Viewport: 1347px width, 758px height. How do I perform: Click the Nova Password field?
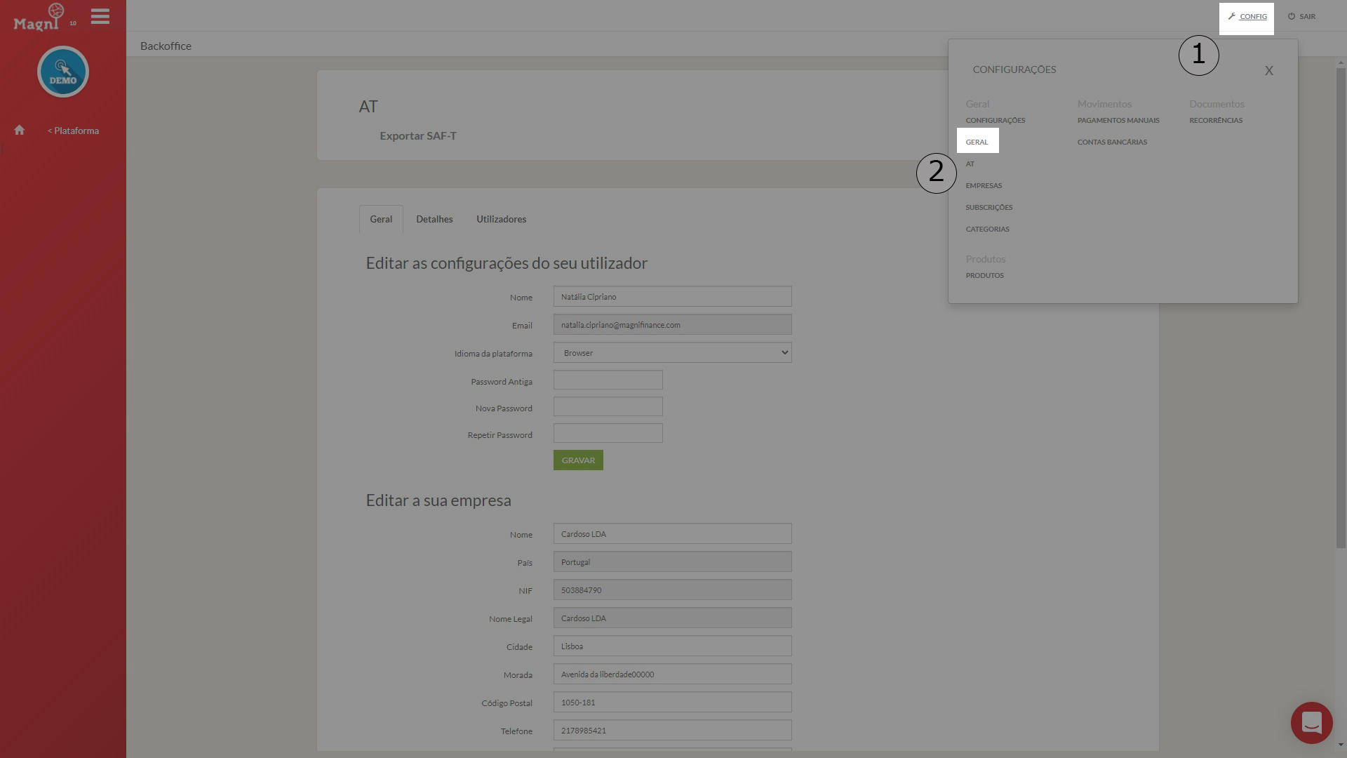[608, 407]
